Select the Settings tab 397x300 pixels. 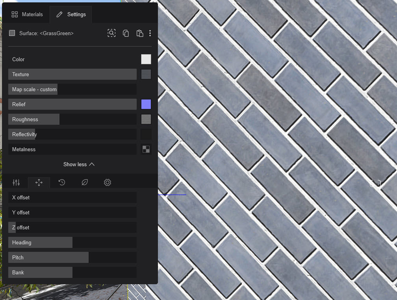tap(71, 14)
